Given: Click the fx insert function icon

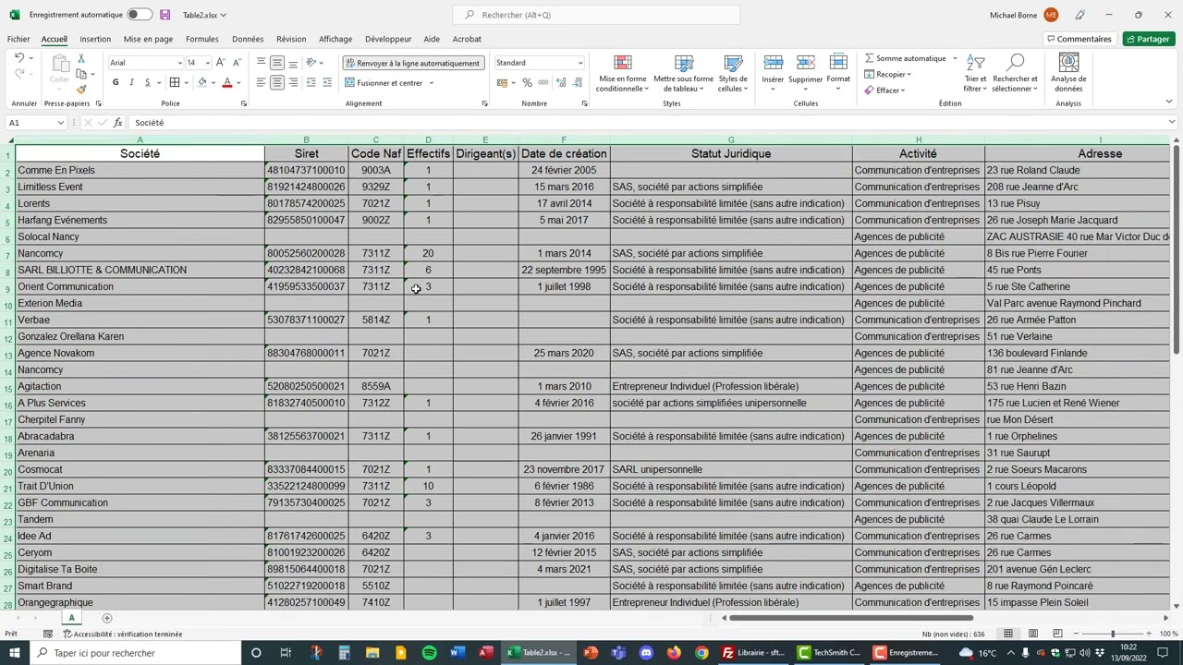Looking at the screenshot, I should tap(117, 123).
